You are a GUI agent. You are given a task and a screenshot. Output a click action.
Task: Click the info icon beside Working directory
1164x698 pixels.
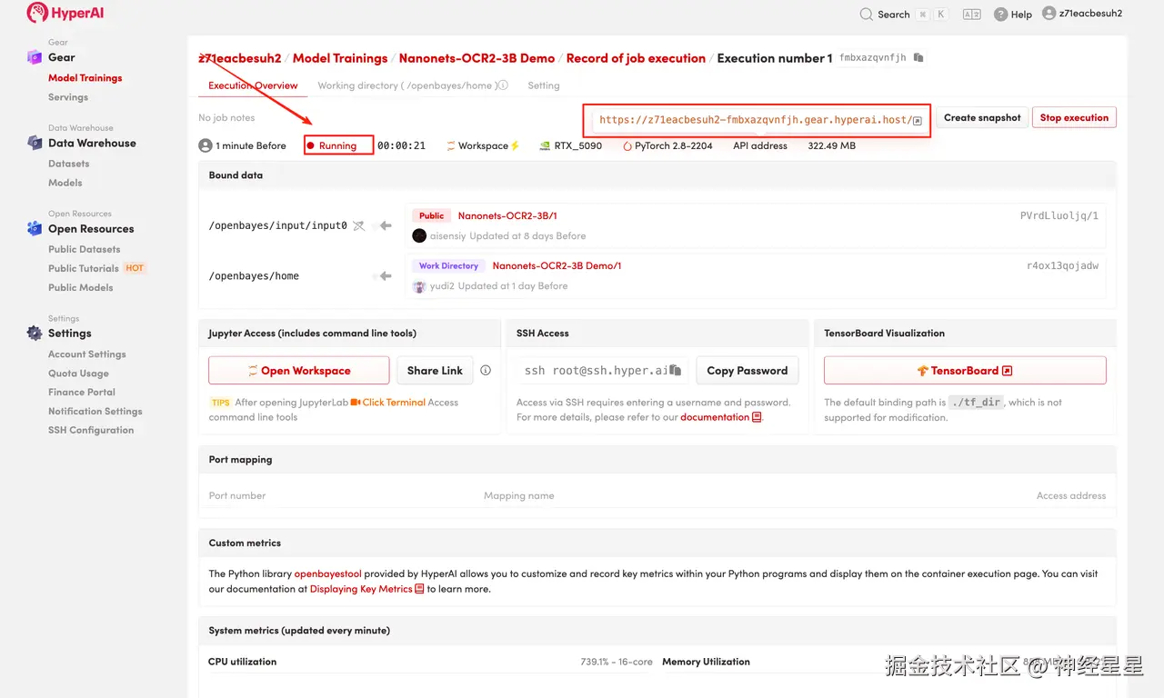[x=503, y=85]
